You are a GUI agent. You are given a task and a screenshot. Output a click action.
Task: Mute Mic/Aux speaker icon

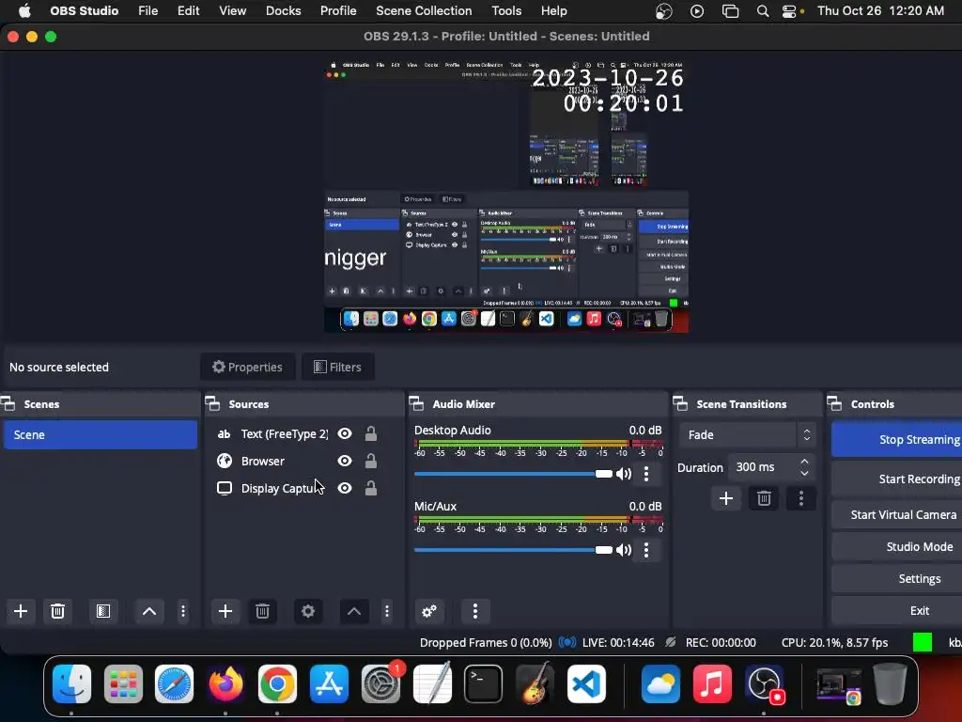[624, 549]
